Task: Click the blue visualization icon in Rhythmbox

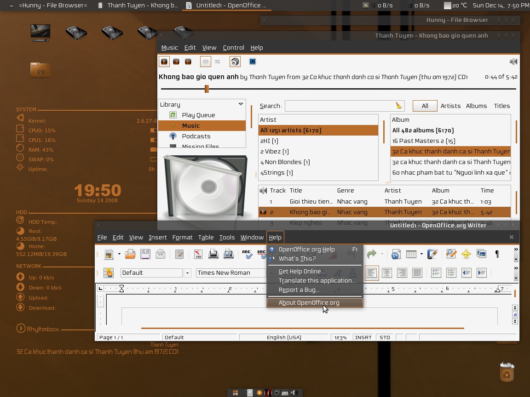Action: click(253, 62)
